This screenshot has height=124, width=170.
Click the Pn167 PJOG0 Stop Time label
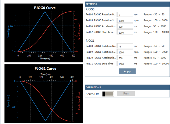click(99, 32)
